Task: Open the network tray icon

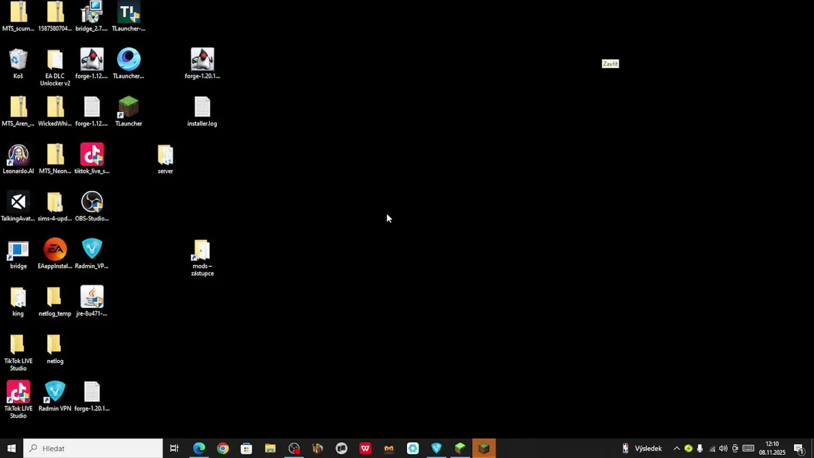Action: pos(712,448)
